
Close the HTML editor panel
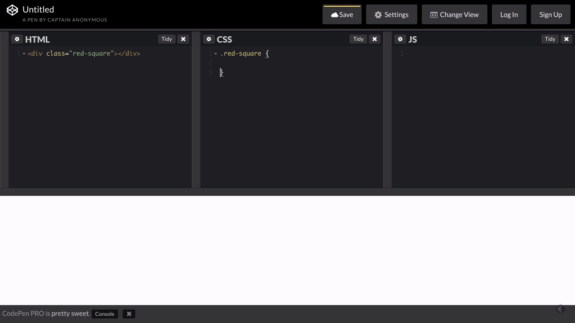(x=183, y=39)
